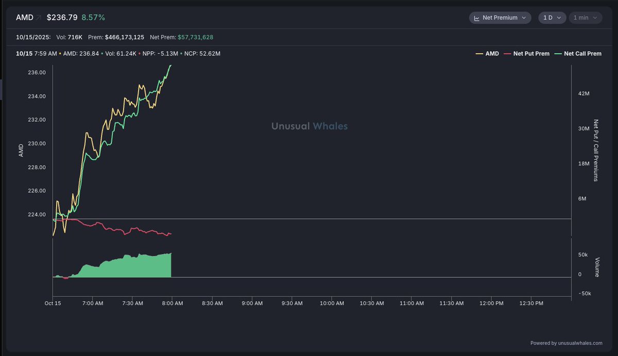Click the 8.57% percent change value
618x356 pixels.
click(93, 17)
